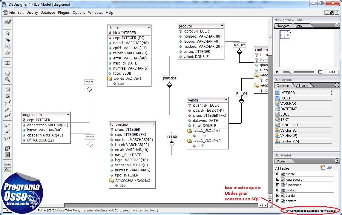Collapse the venda table via its arrow
Screen dimensions: 342x215
226,100
